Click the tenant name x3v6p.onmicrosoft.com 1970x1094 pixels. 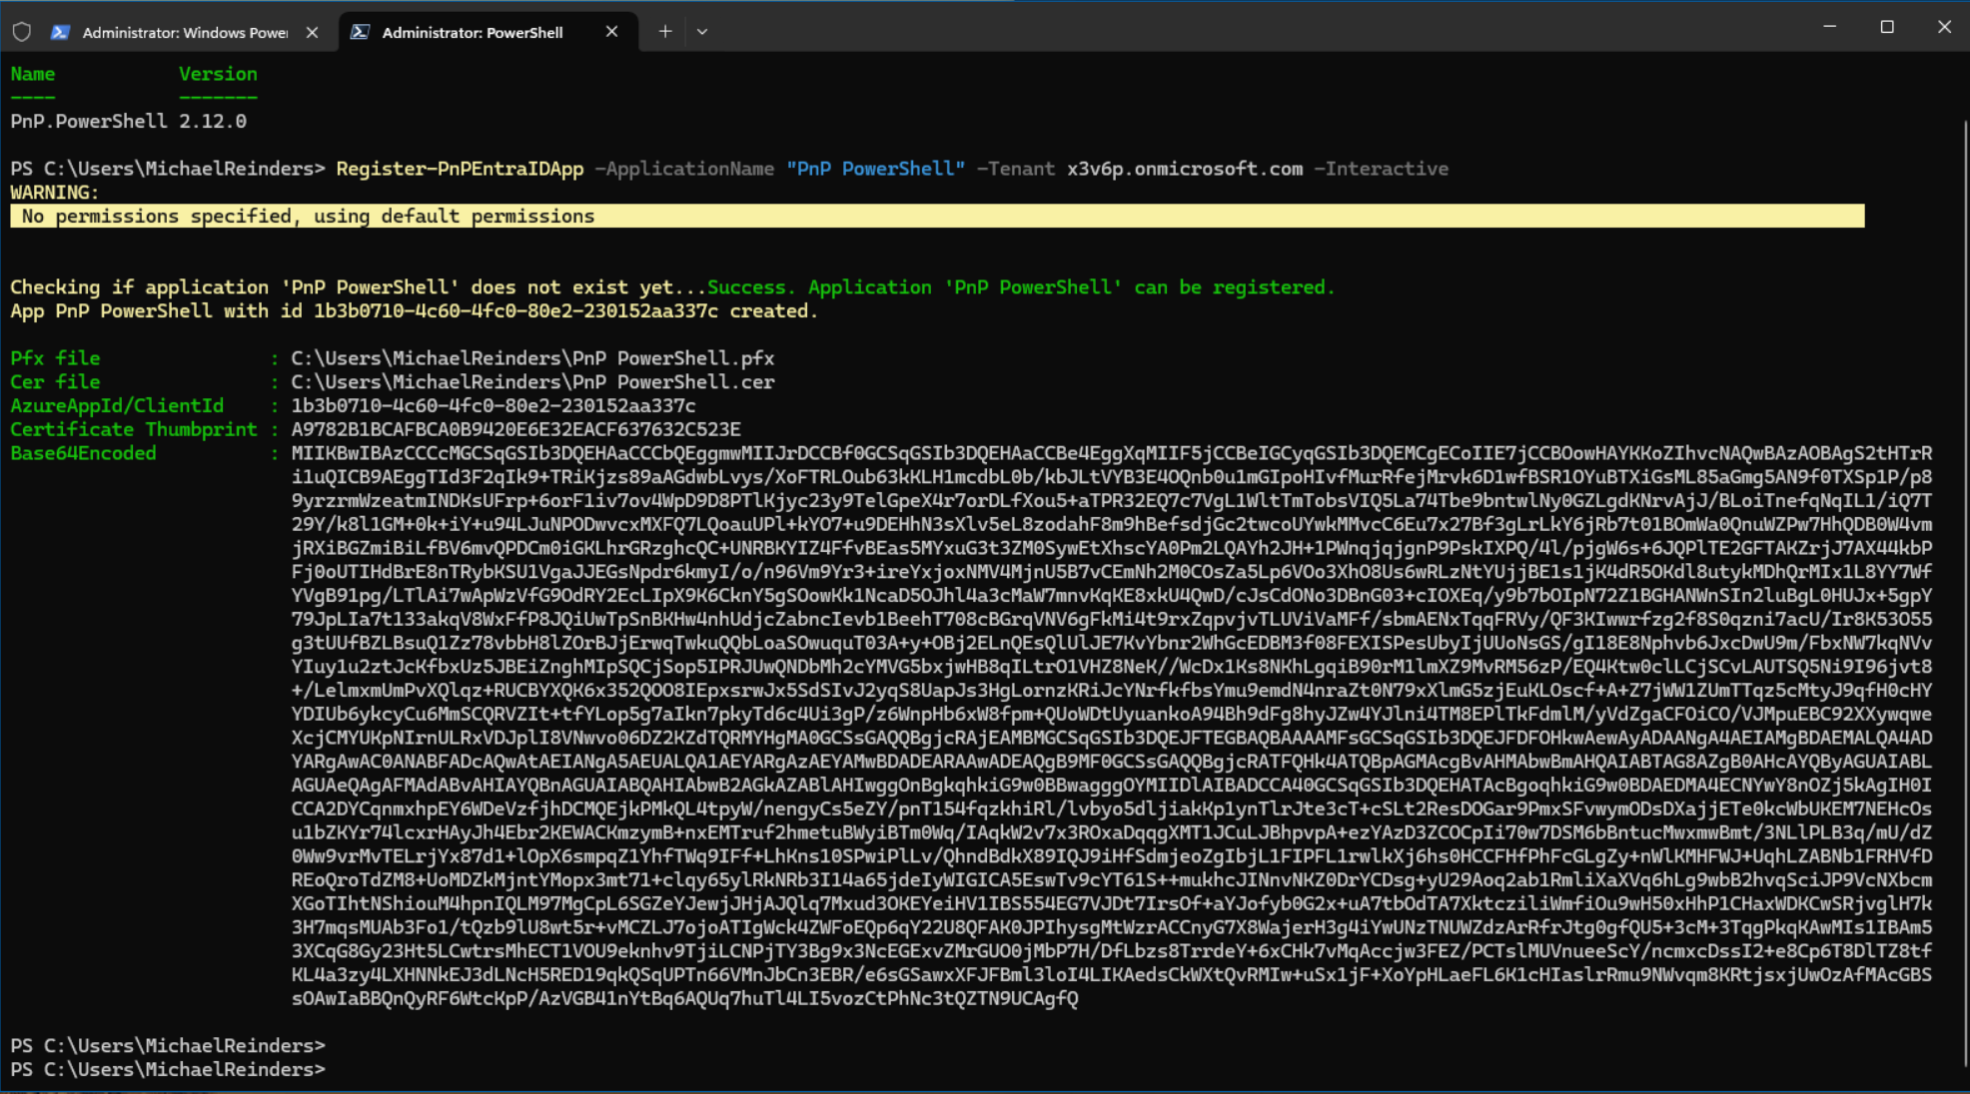coord(1185,168)
